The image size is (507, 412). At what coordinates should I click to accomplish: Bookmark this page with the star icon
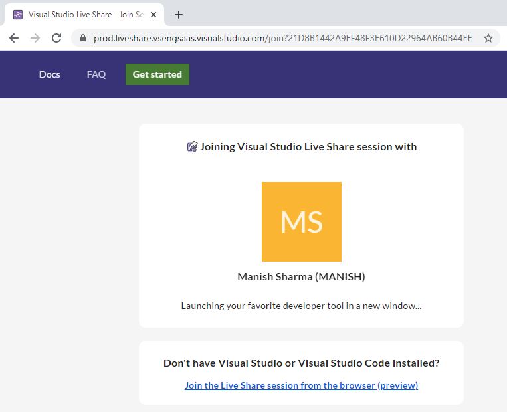click(488, 38)
